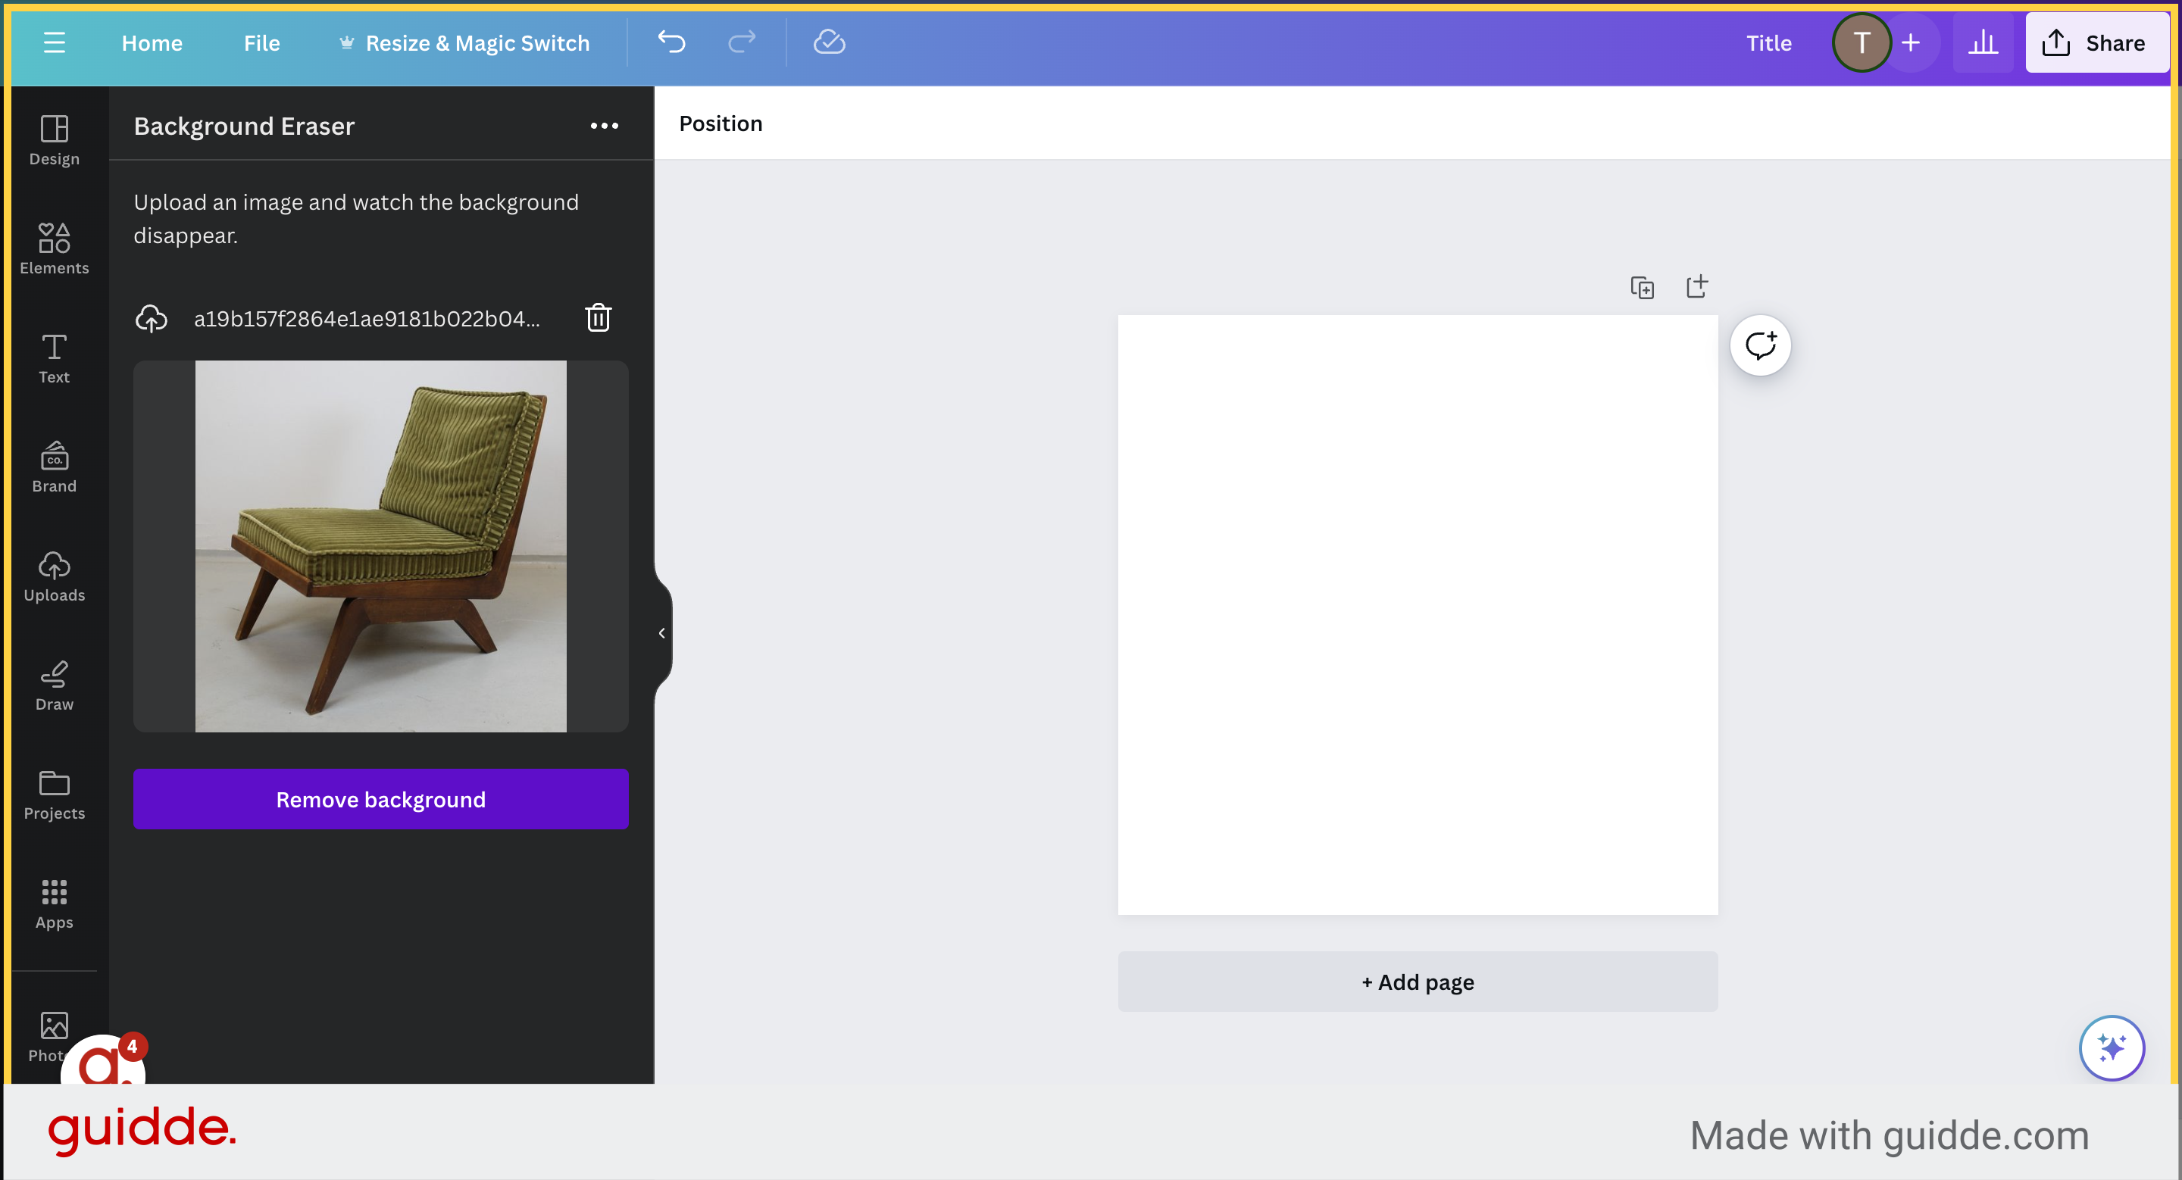This screenshot has height=1180, width=2182.
Task: Delete the uploaded image with the trash icon
Action: [598, 317]
